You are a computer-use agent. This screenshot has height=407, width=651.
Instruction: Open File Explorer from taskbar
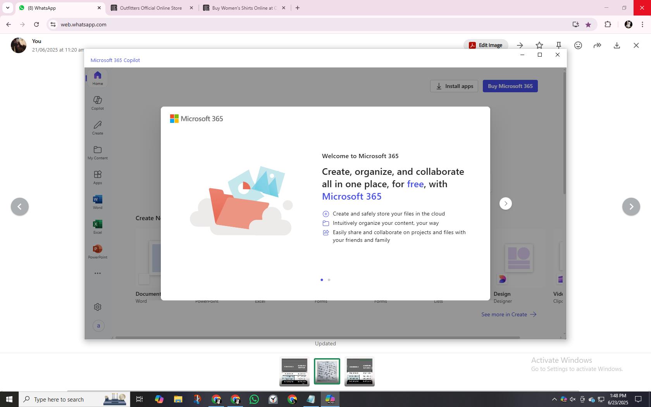pos(178,399)
